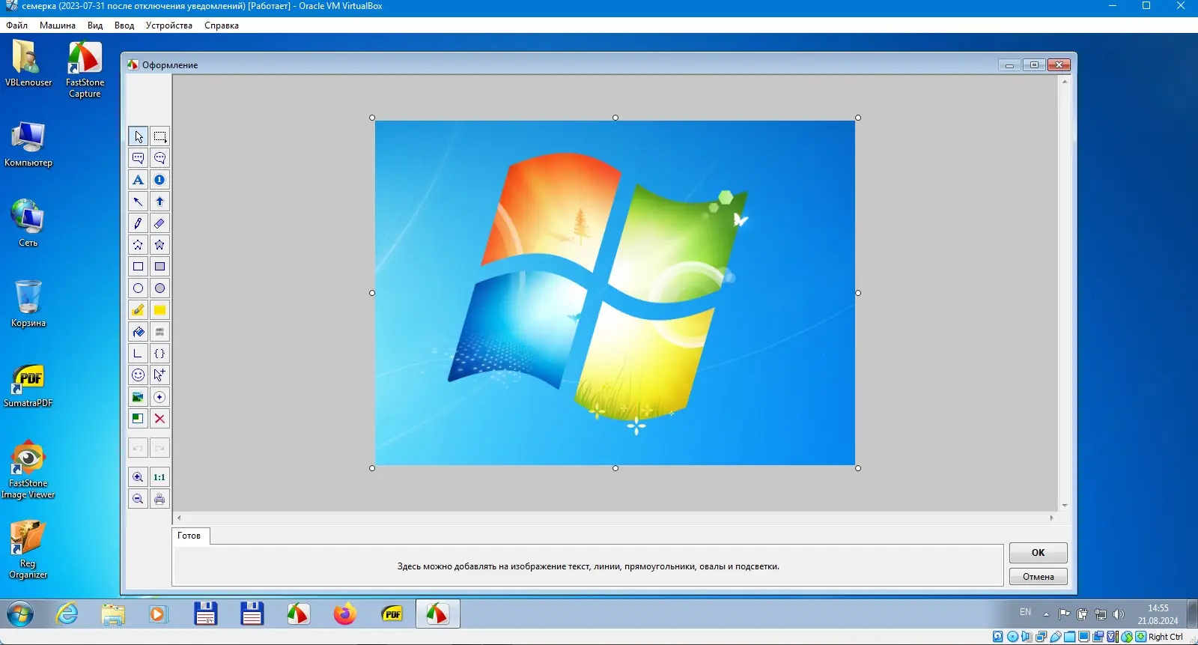This screenshot has height=645, width=1198.
Task: Click the FastStone Image Viewer desktop icon
Action: (x=28, y=469)
